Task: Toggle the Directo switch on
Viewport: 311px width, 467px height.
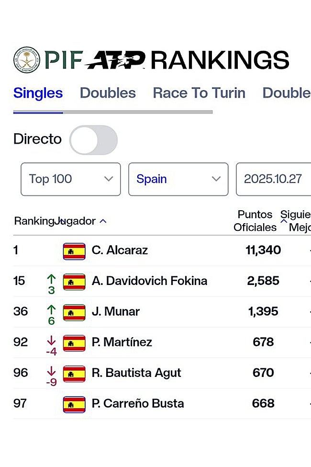Action: click(93, 140)
